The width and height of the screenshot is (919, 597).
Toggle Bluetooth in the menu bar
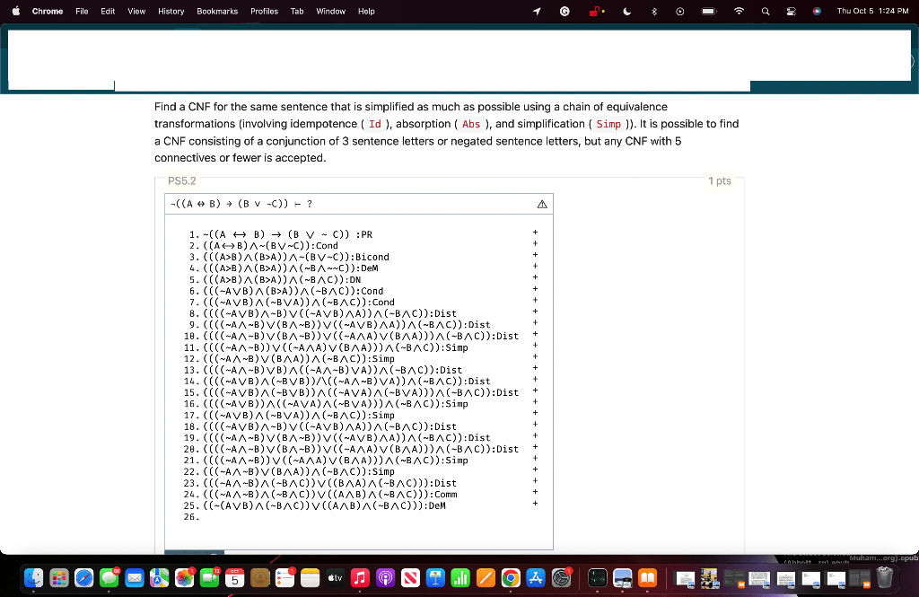coord(652,11)
